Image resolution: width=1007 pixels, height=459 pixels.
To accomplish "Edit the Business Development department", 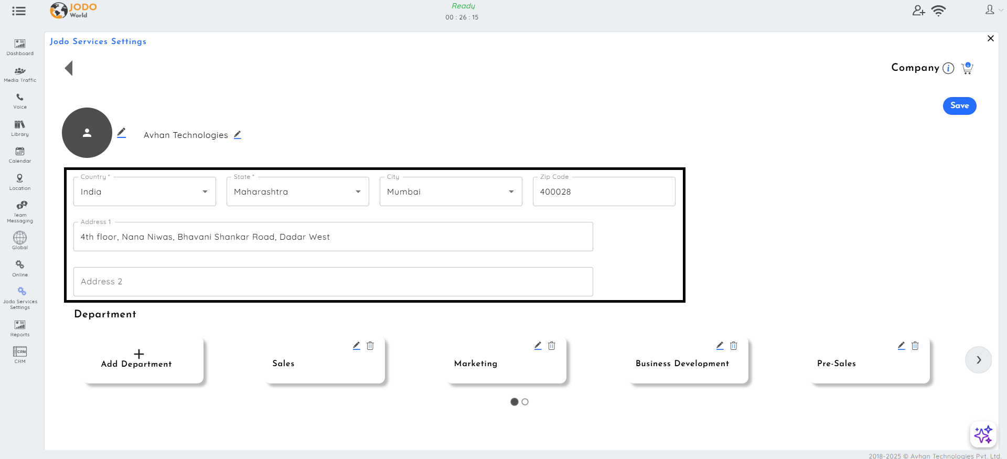I will [x=720, y=346].
